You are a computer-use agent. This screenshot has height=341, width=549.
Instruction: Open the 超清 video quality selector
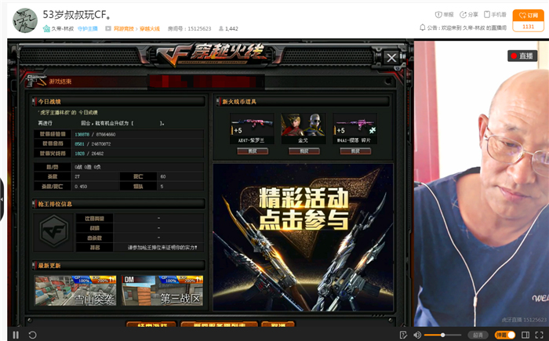[x=478, y=335]
